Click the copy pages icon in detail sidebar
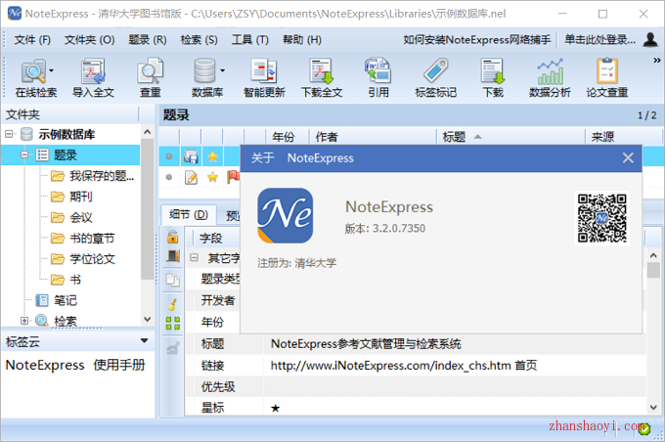 tap(173, 280)
